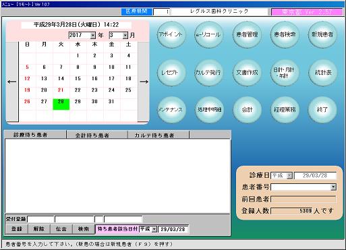Click the 登録 button
The image size is (346, 250).
coord(16,229)
